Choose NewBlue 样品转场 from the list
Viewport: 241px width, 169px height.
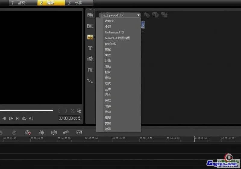coord(117,38)
